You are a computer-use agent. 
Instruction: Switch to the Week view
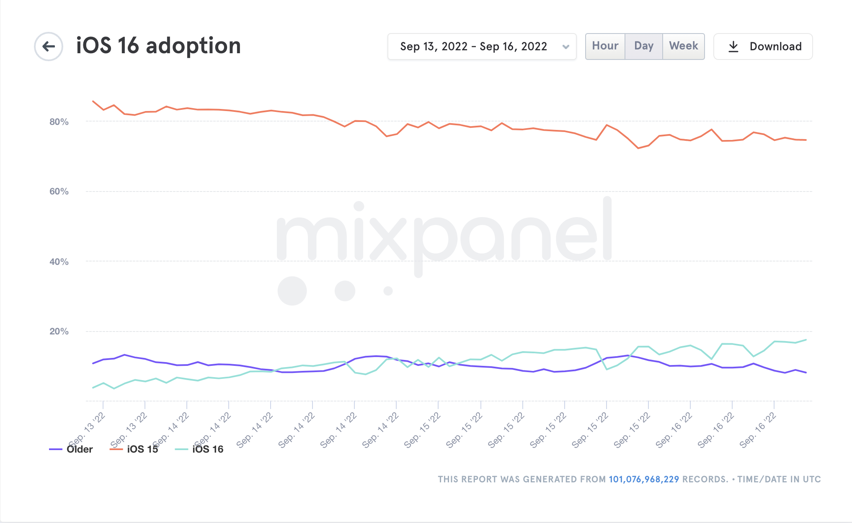(x=683, y=46)
